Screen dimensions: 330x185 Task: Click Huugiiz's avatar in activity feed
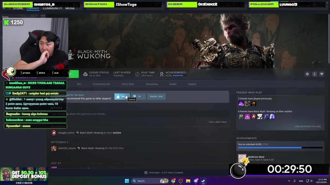click(54, 133)
